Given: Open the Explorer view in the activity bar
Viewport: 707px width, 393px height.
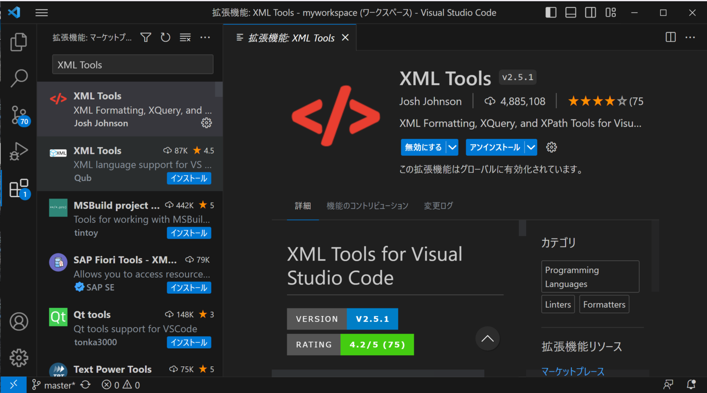Looking at the screenshot, I should tap(18, 41).
